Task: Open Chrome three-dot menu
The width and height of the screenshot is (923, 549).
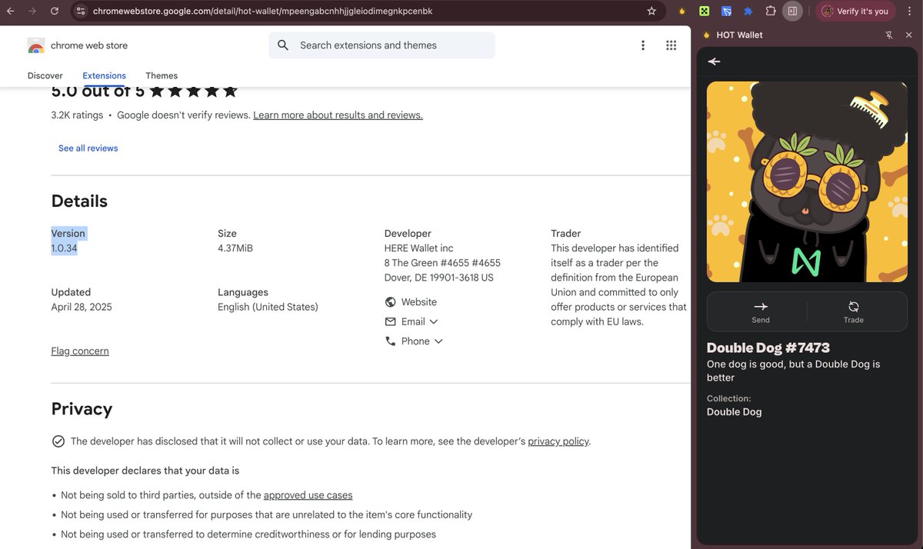Action: click(909, 11)
